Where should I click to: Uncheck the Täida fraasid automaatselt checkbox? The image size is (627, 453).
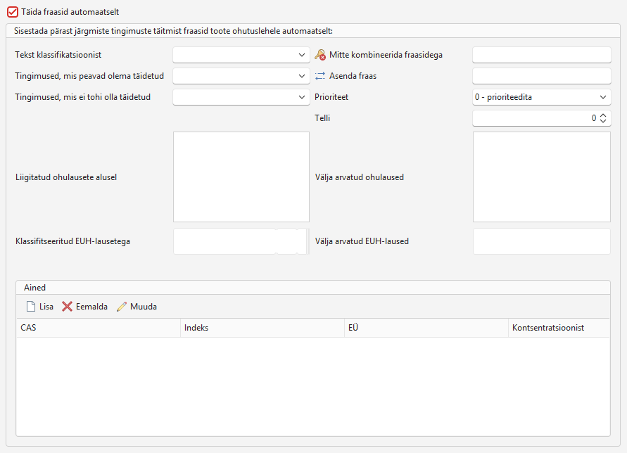[x=13, y=12]
